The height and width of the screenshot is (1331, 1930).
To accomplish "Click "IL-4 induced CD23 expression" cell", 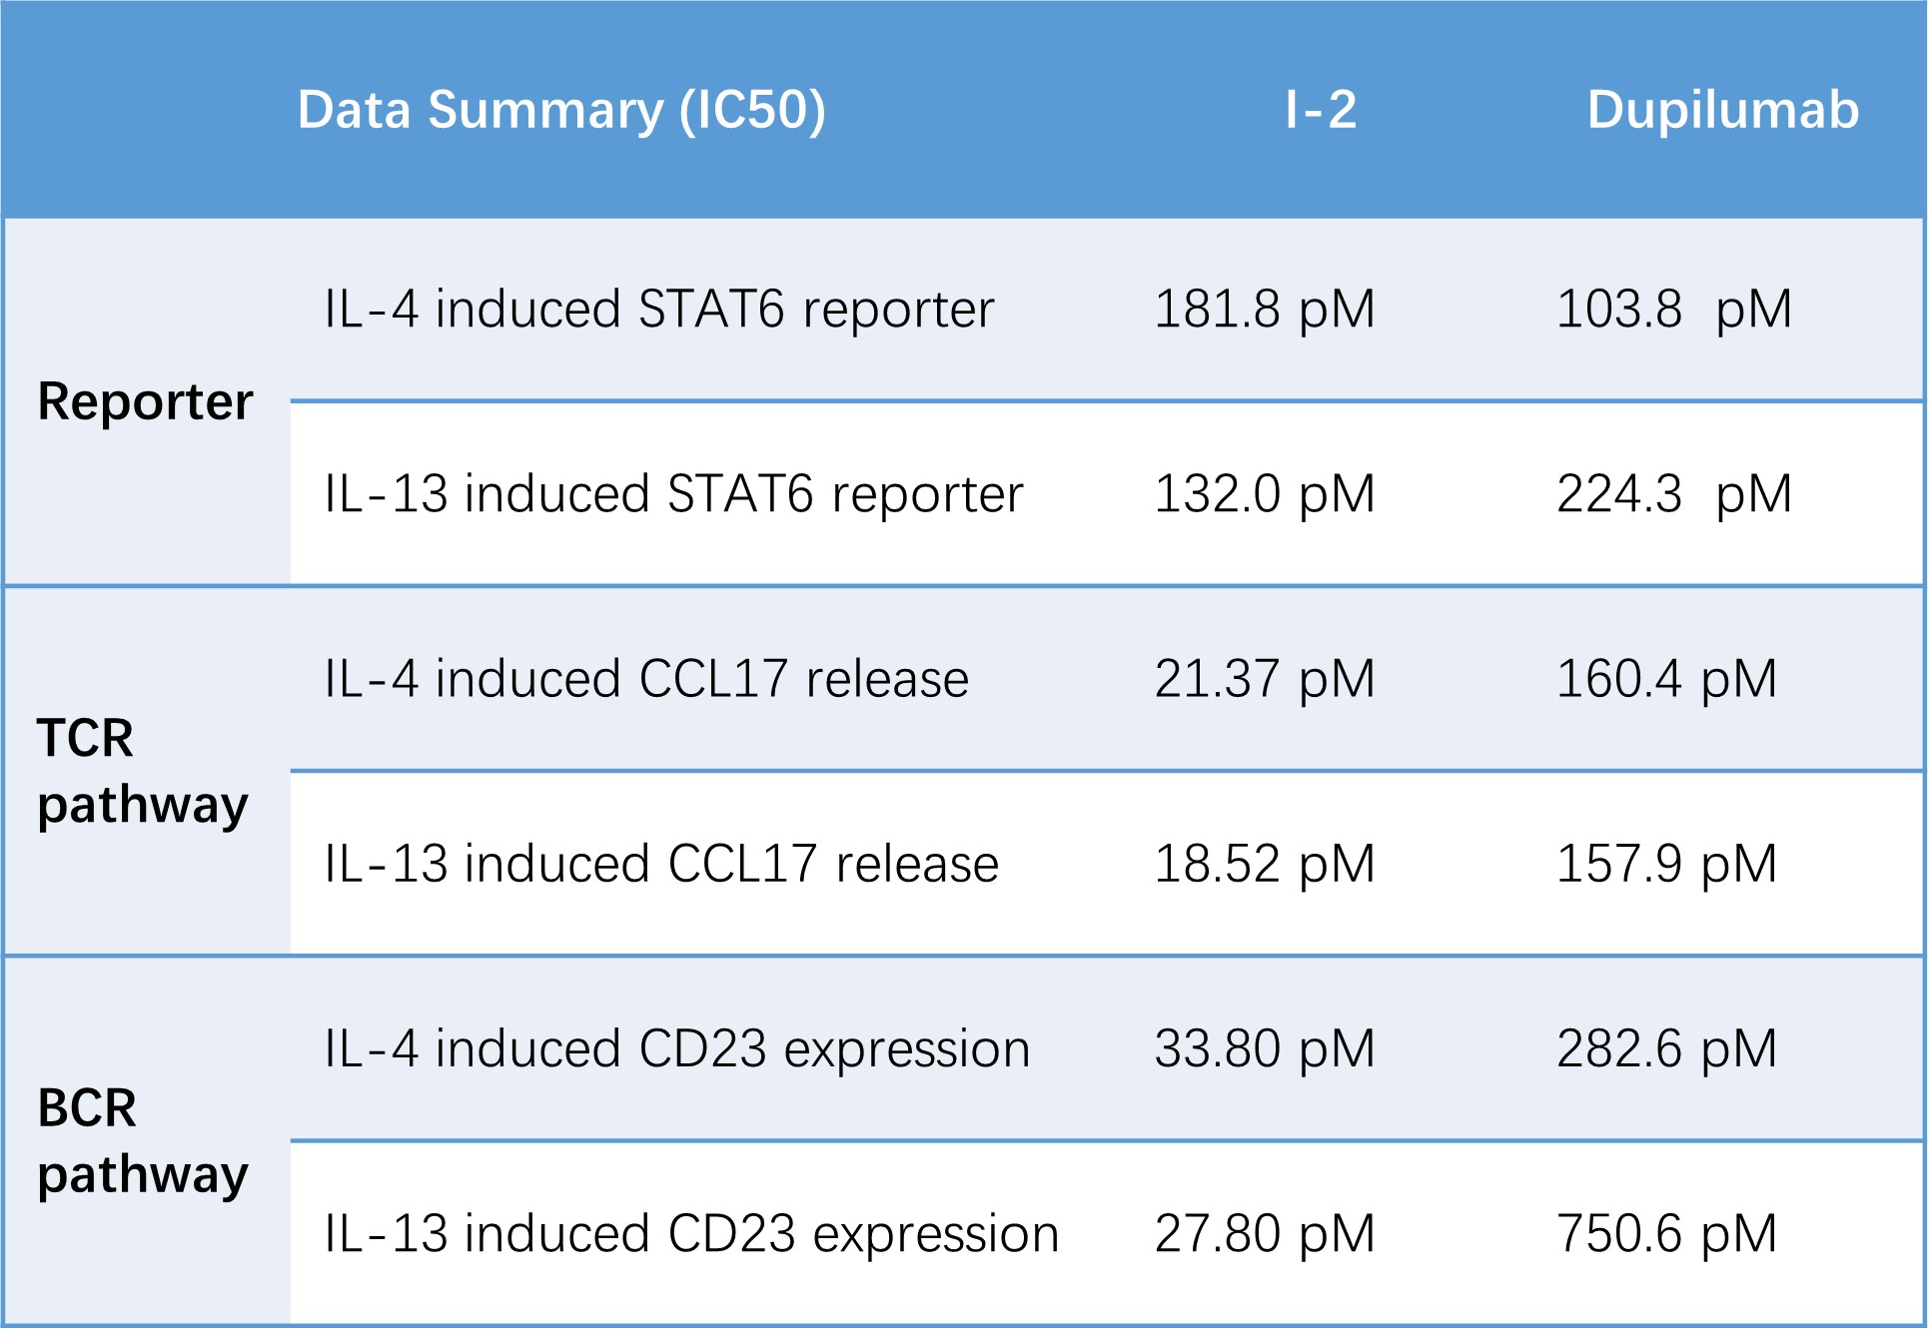I will pos(676,1049).
